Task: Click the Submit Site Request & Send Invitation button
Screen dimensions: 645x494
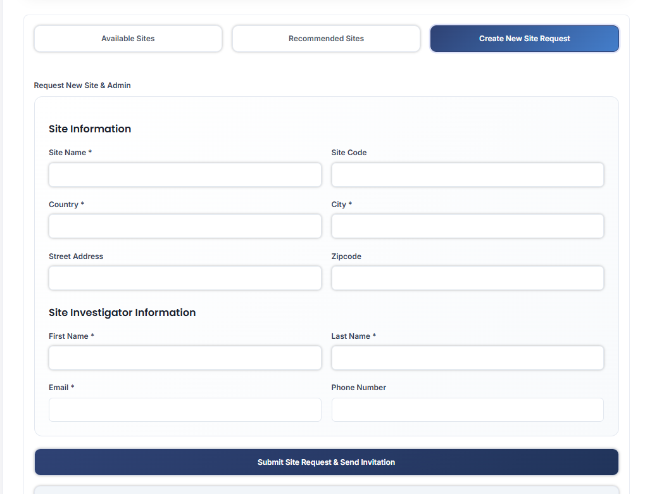Action: click(326, 462)
